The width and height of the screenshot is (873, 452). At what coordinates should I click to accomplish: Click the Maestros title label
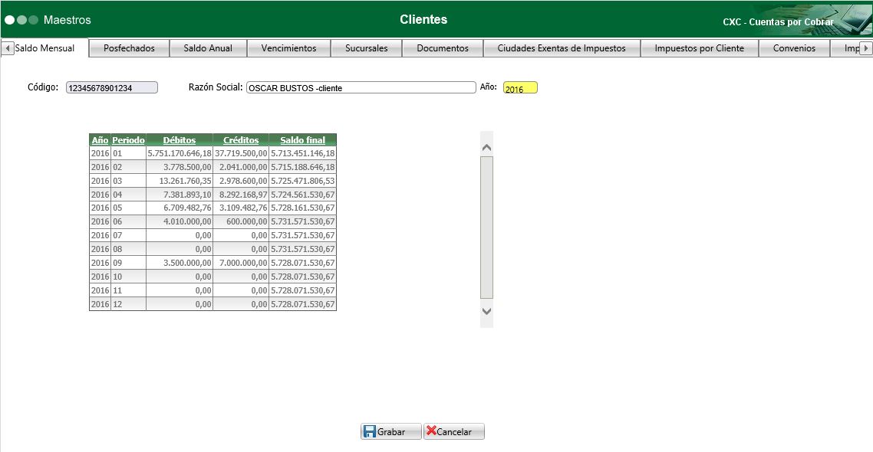[x=68, y=20]
